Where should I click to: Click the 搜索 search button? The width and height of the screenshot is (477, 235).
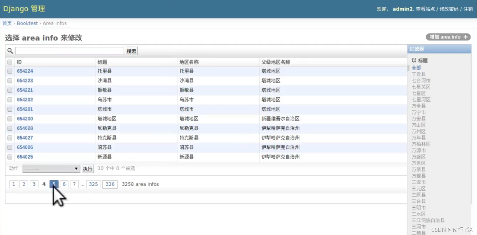[x=131, y=51]
